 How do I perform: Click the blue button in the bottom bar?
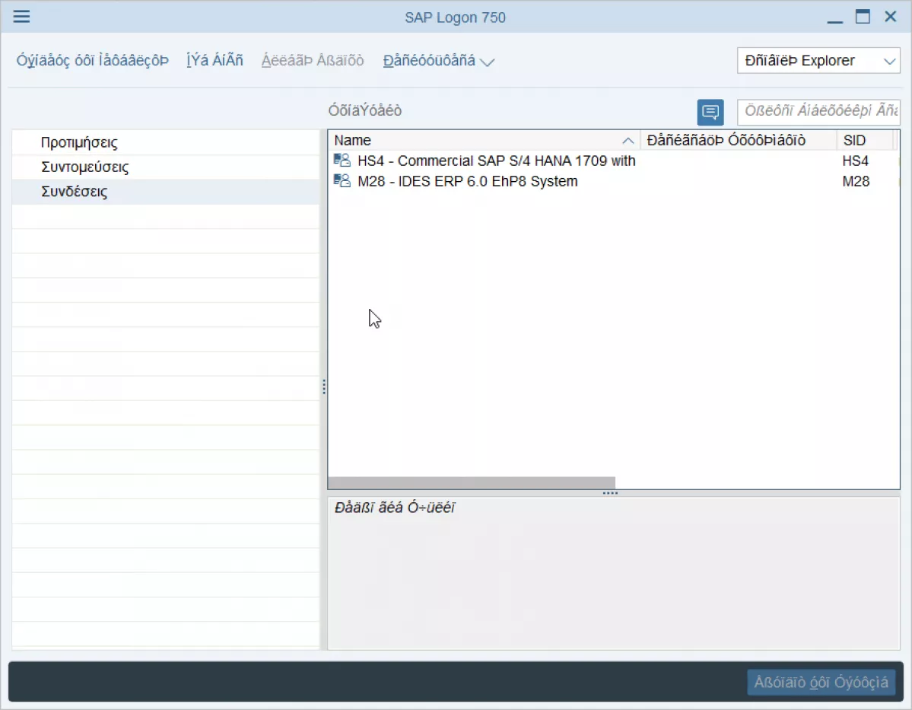[821, 682]
